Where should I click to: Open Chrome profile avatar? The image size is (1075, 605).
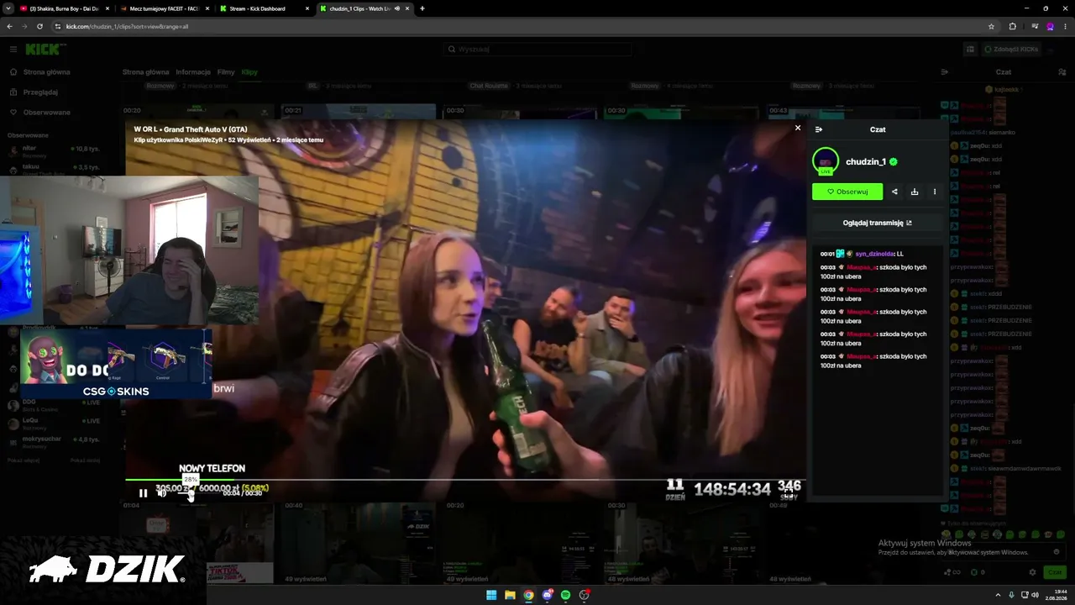click(x=1050, y=26)
